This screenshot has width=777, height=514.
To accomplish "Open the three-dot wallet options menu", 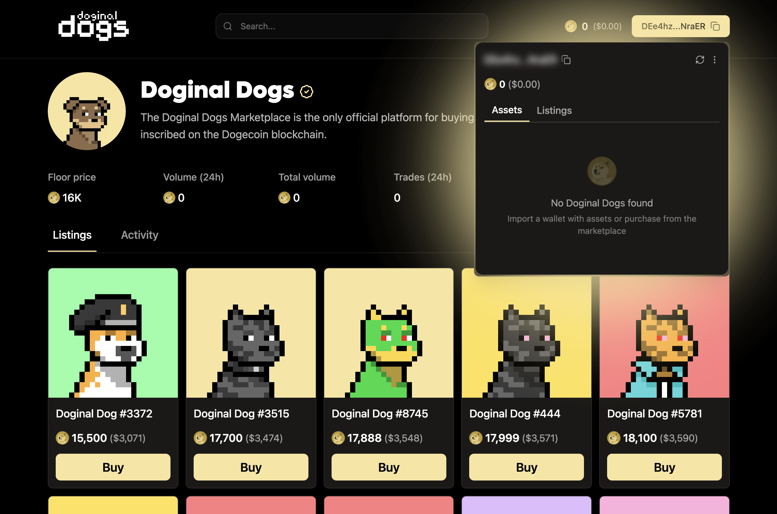I will tap(714, 60).
